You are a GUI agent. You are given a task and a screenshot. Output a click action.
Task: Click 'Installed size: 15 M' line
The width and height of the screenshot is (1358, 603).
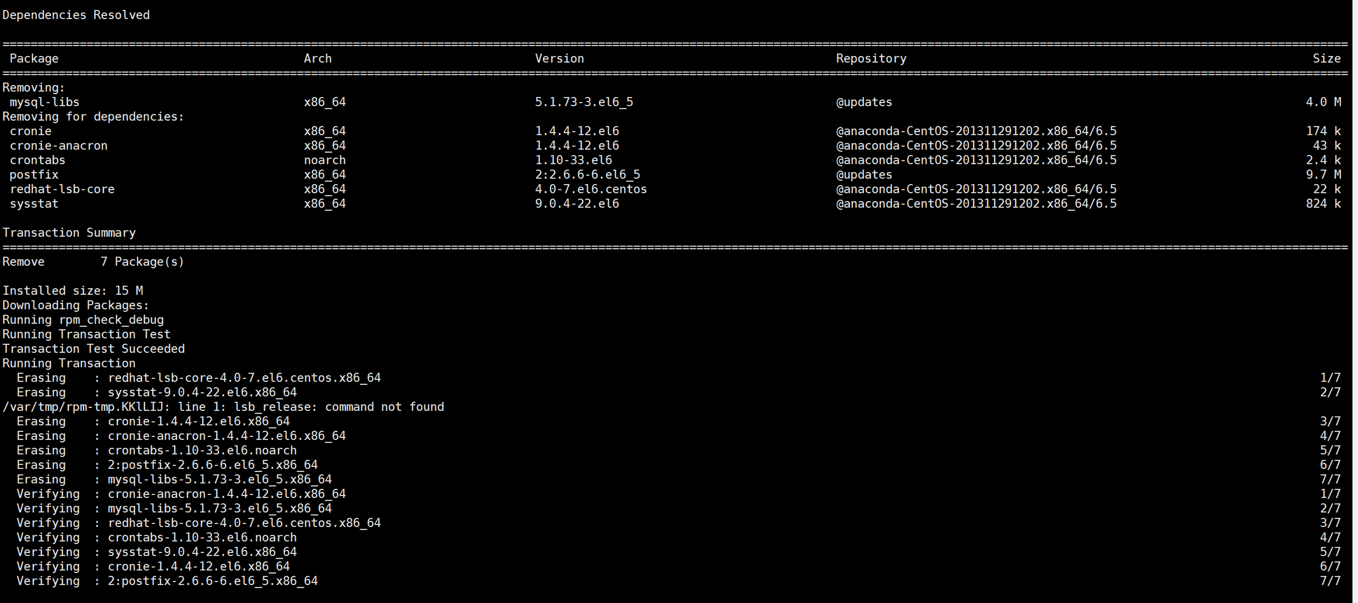point(73,290)
